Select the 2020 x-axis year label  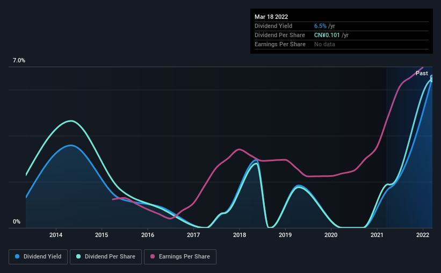[331, 235]
